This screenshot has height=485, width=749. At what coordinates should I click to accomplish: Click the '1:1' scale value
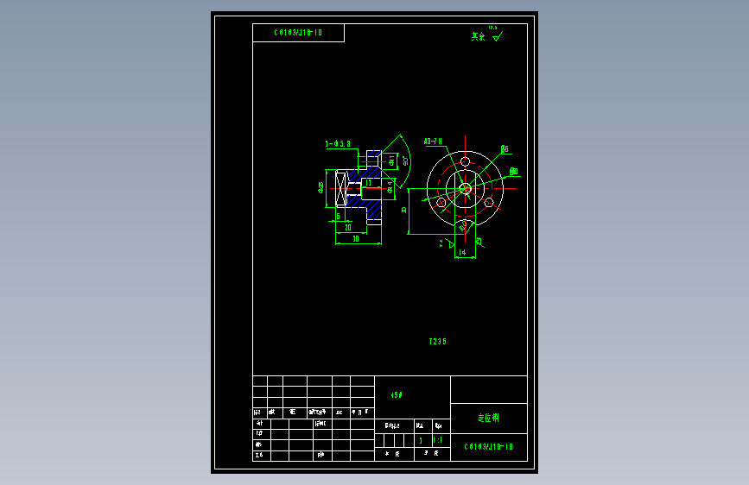coord(437,440)
